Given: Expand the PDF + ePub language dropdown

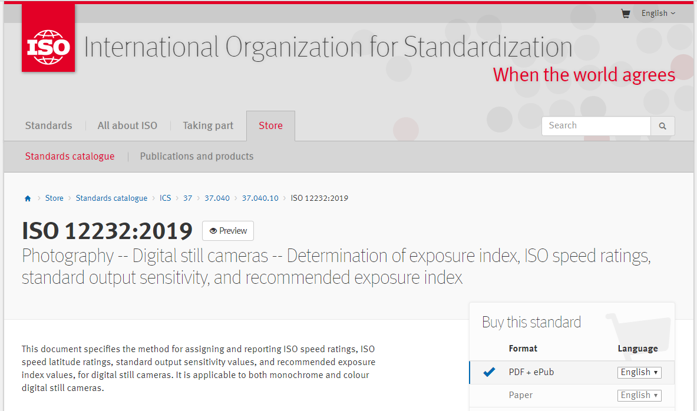Looking at the screenshot, I should [x=639, y=372].
